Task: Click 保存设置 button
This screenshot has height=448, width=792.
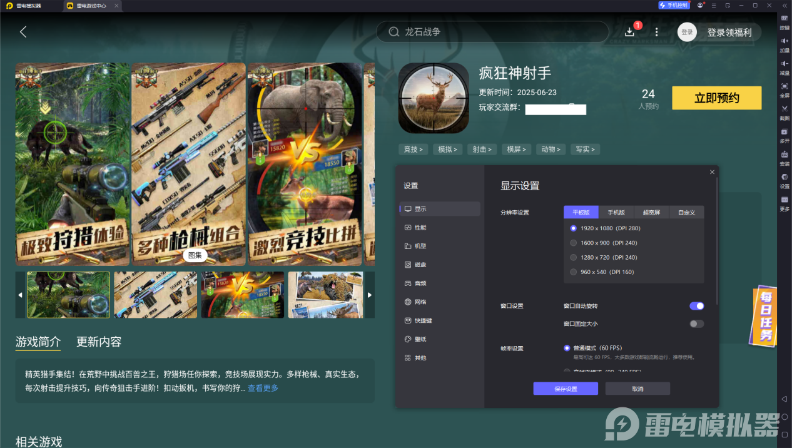Action: click(x=566, y=389)
